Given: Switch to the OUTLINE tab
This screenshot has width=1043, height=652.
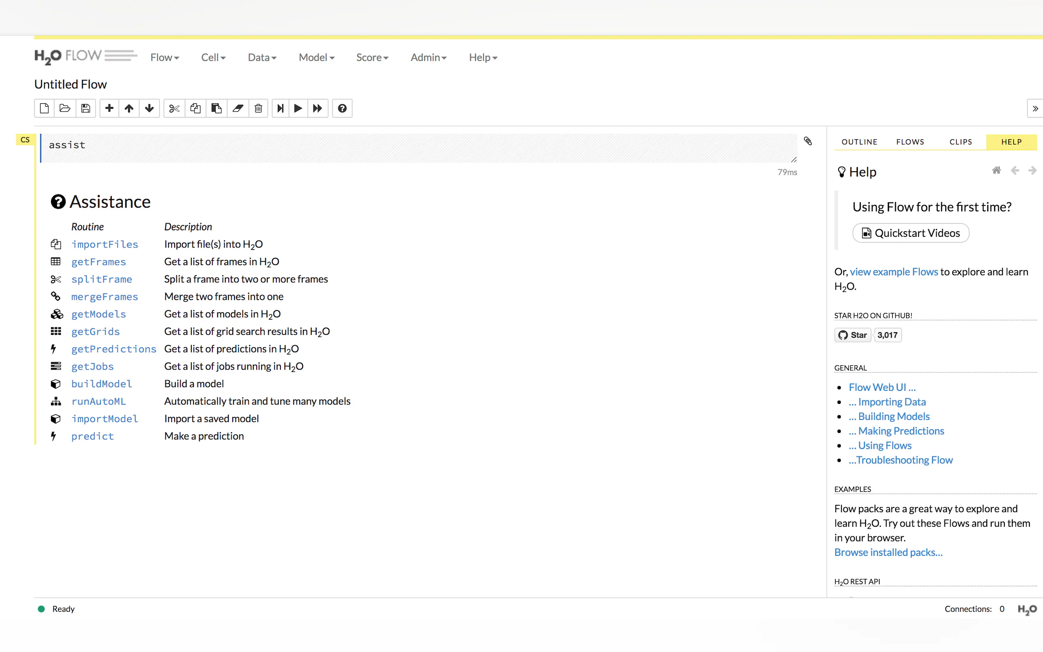Looking at the screenshot, I should point(859,142).
